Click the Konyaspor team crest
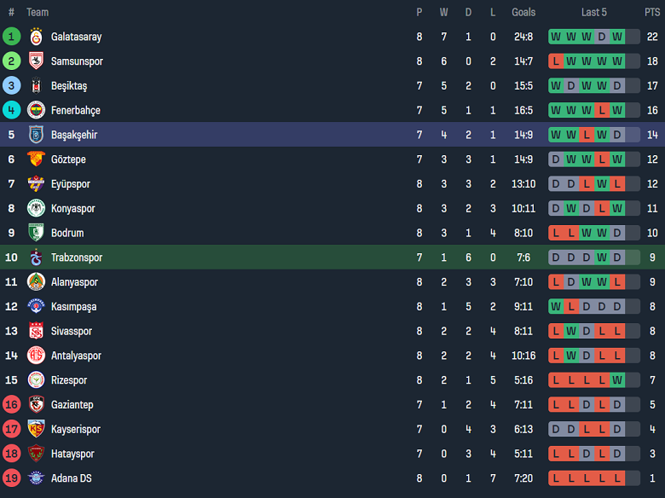The image size is (665, 498). pyautogui.click(x=36, y=209)
